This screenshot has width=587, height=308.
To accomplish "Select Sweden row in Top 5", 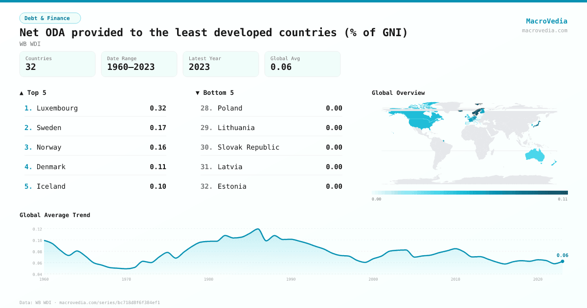I will [x=95, y=128].
